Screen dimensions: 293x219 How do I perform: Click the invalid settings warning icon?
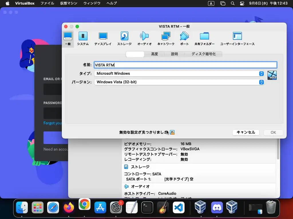click(x=172, y=132)
